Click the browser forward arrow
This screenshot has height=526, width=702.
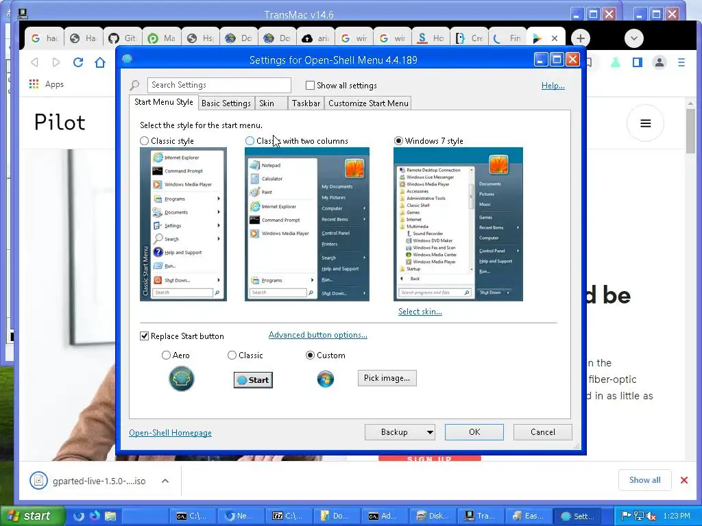coord(56,62)
